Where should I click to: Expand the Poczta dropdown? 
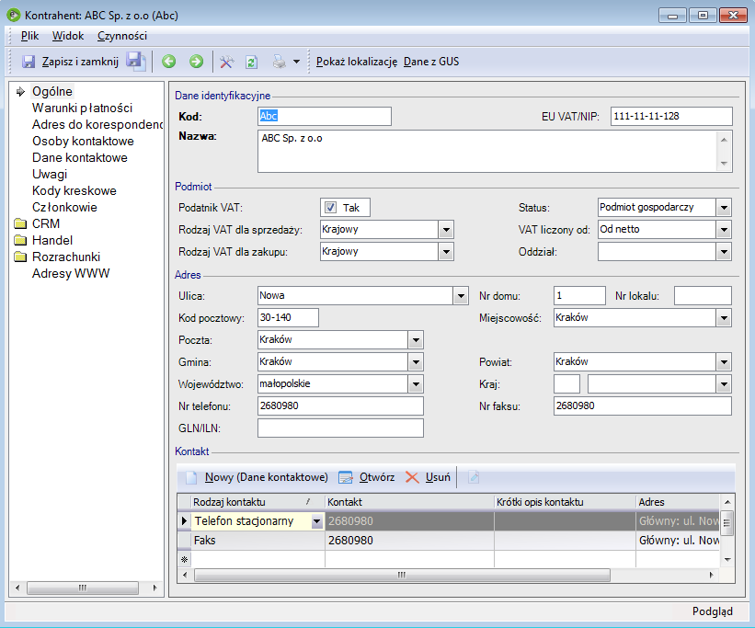click(416, 340)
